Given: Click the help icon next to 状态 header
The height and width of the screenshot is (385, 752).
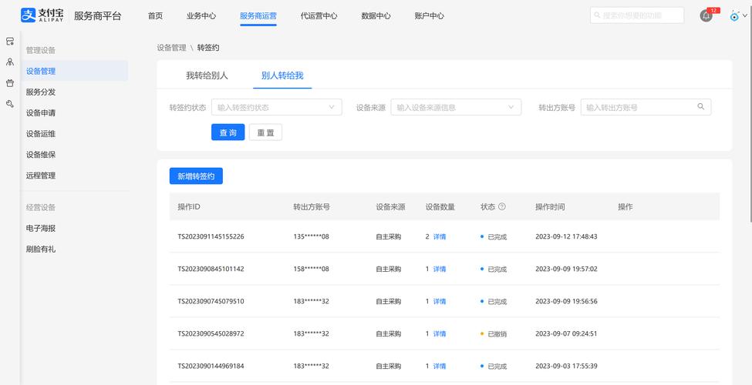Looking at the screenshot, I should 502,207.
